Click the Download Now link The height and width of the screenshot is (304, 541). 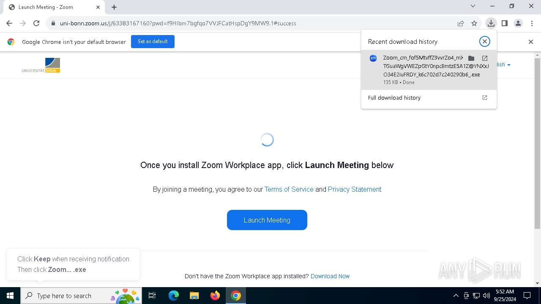click(330, 276)
